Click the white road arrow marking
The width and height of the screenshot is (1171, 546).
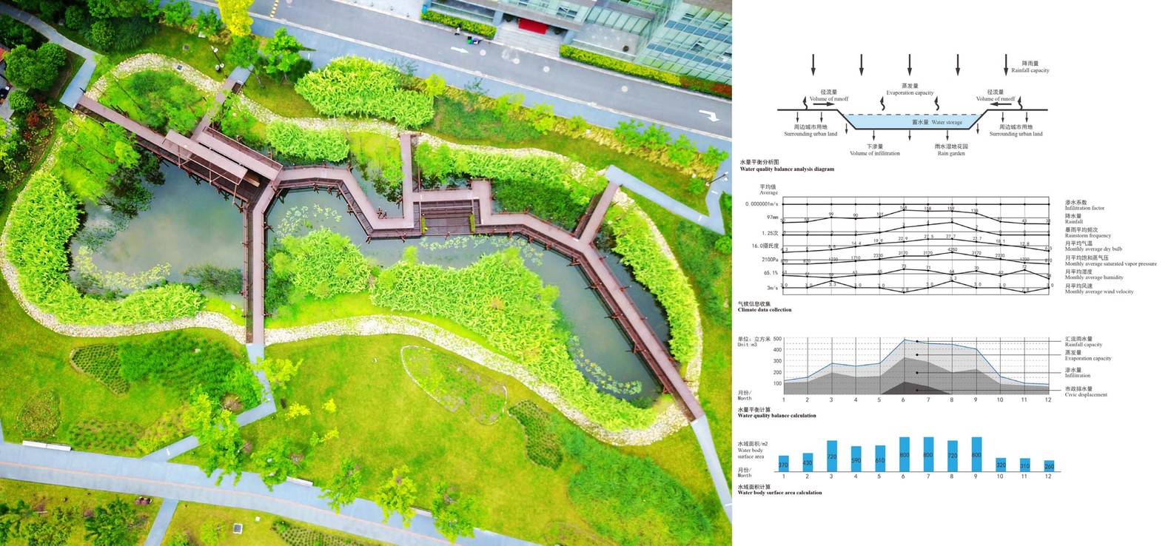(710, 115)
